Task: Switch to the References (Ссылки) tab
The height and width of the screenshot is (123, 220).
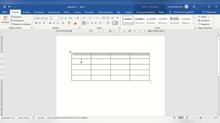Action: point(77,12)
